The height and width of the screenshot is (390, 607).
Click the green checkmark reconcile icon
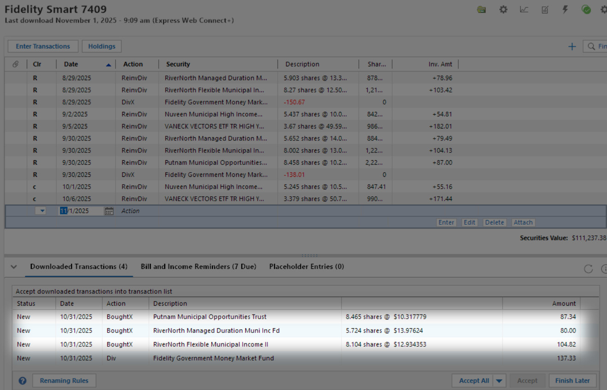point(586,9)
